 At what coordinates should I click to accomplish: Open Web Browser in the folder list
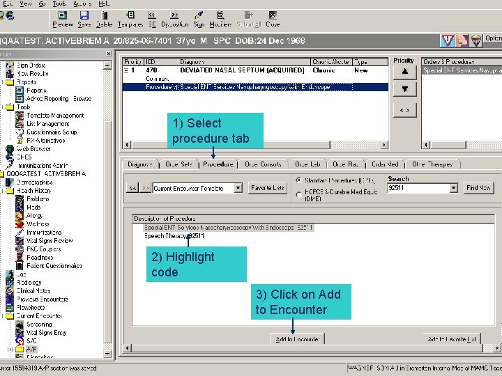33,149
